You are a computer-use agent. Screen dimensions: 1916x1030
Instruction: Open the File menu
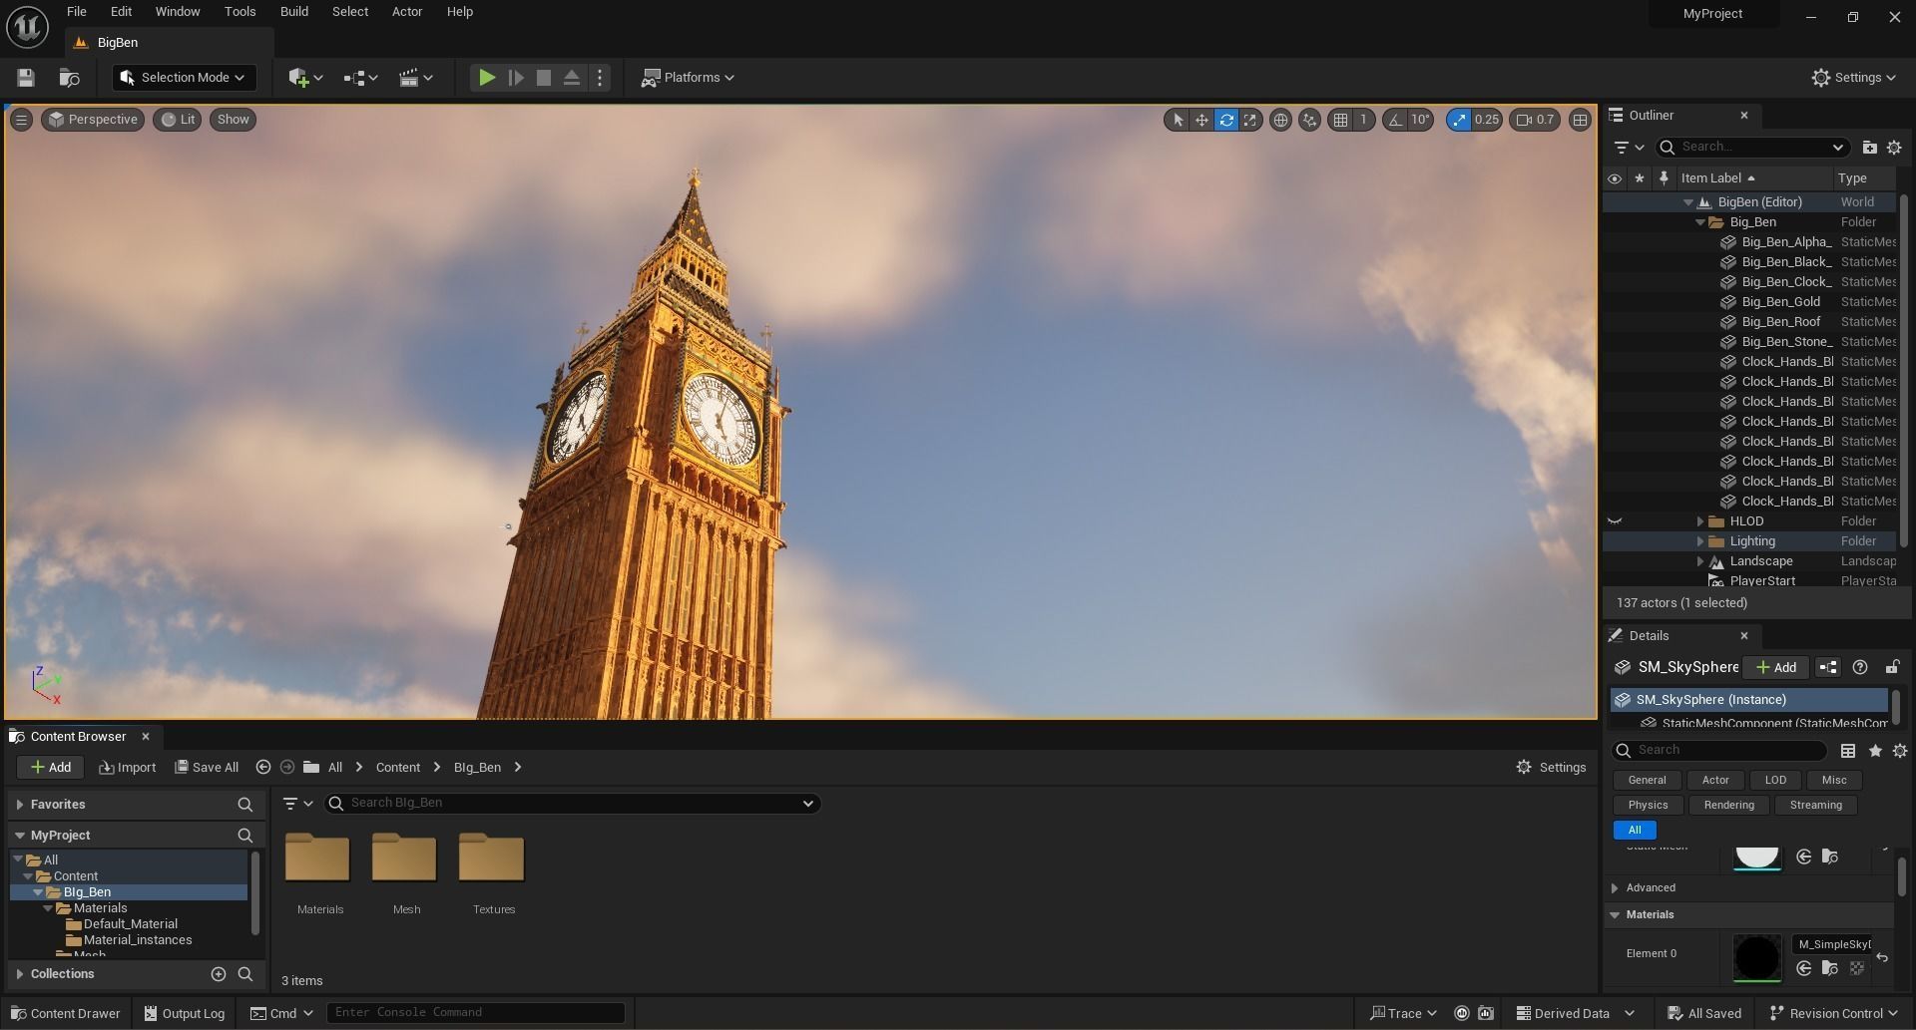pos(77,12)
